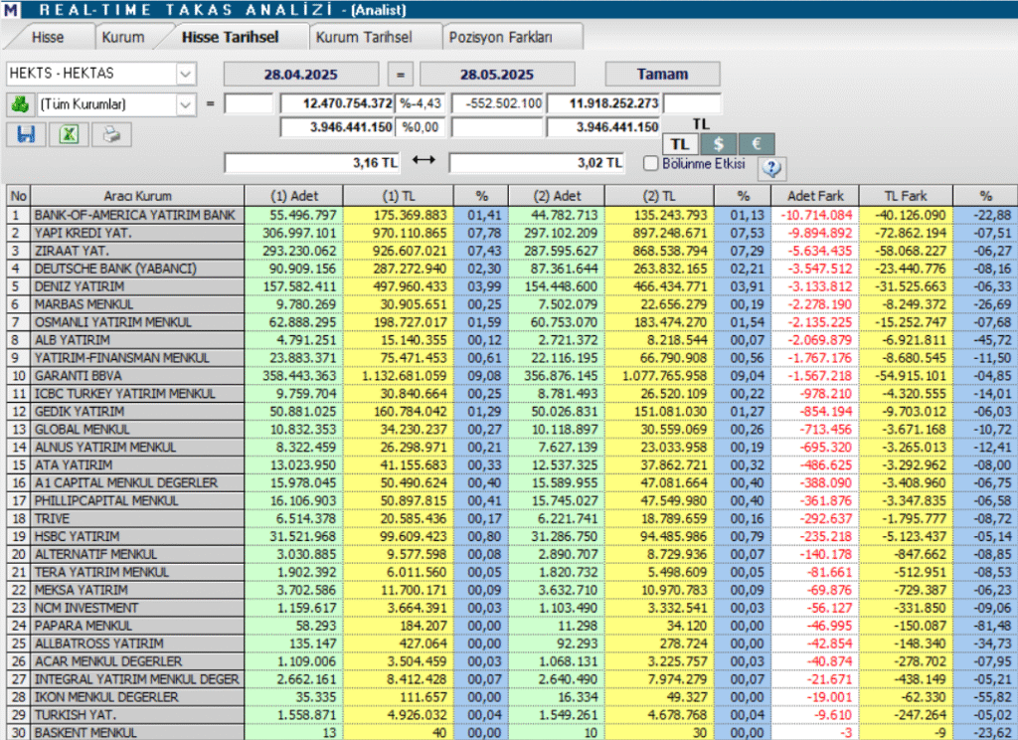1018x740 pixels.
Task: Click the empty field after equals sign
Action: point(248,103)
